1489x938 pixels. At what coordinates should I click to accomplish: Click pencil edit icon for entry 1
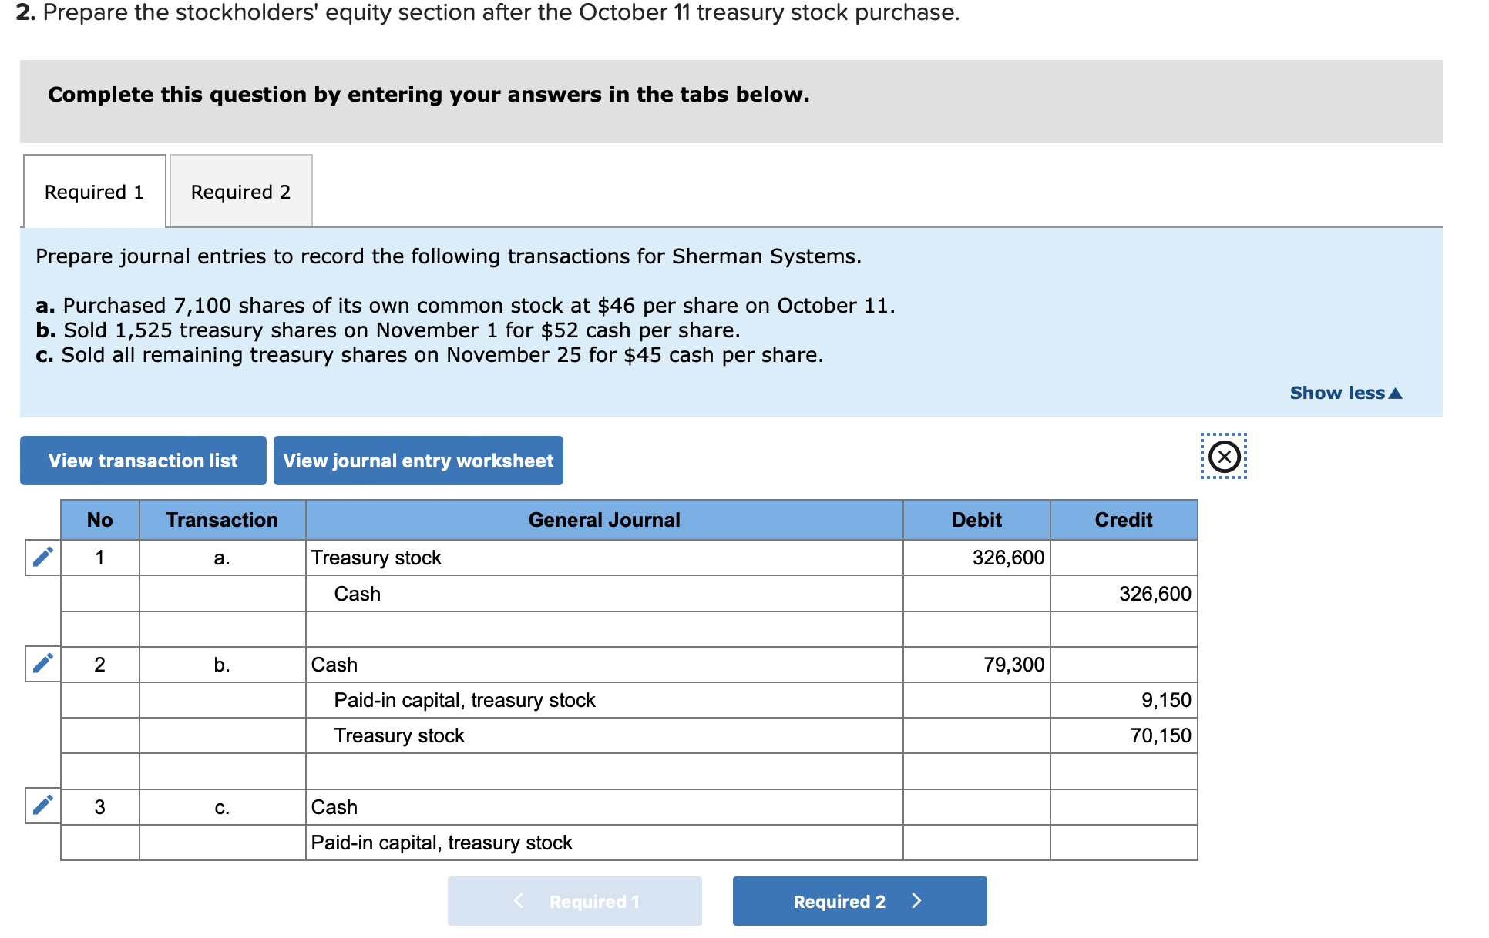point(43,557)
